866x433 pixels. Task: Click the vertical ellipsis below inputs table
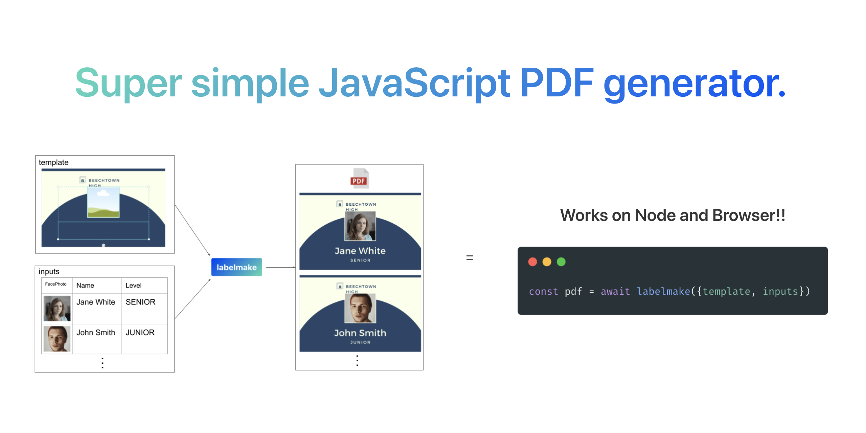click(x=102, y=363)
